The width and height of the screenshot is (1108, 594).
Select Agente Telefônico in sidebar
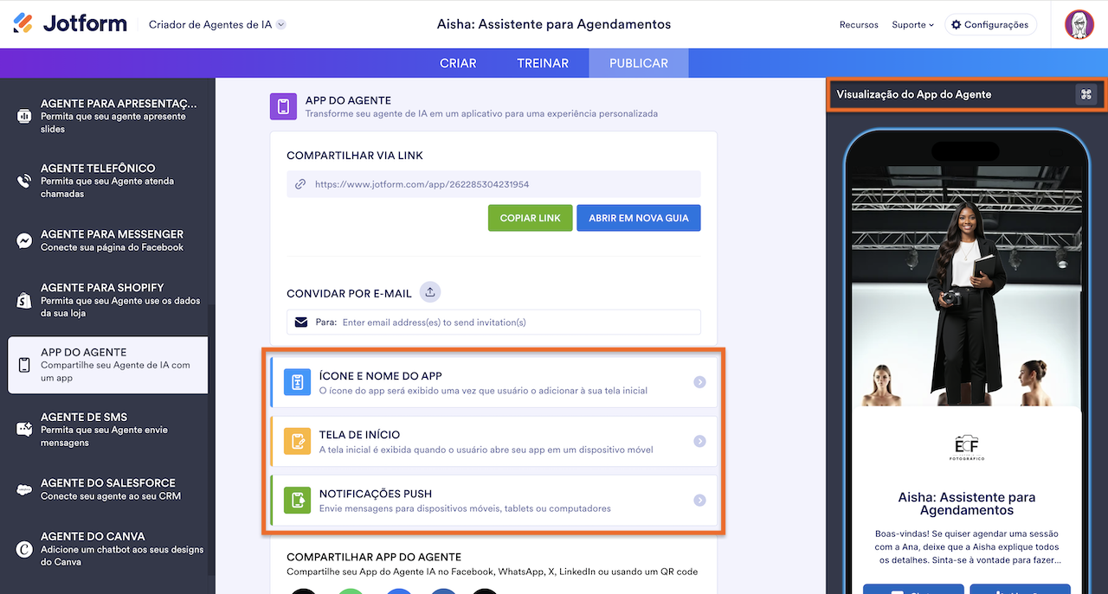point(107,181)
